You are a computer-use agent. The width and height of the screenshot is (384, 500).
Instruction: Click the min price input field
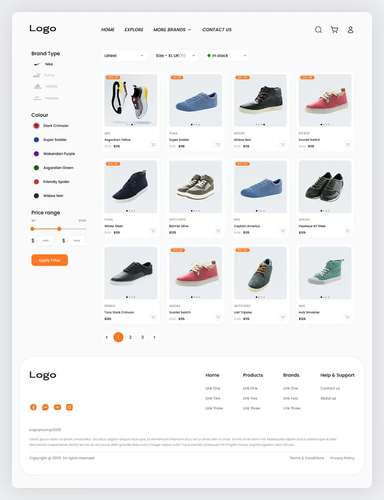[x=45, y=241]
